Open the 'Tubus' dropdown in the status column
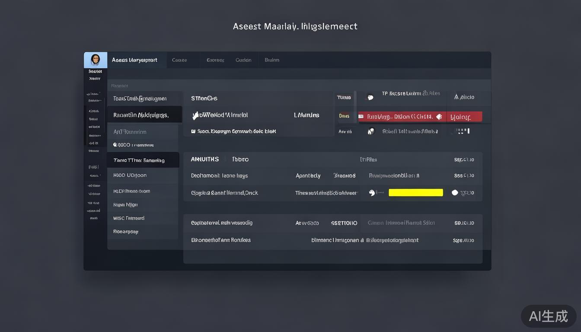Image resolution: width=581 pixels, height=332 pixels. coord(344,97)
